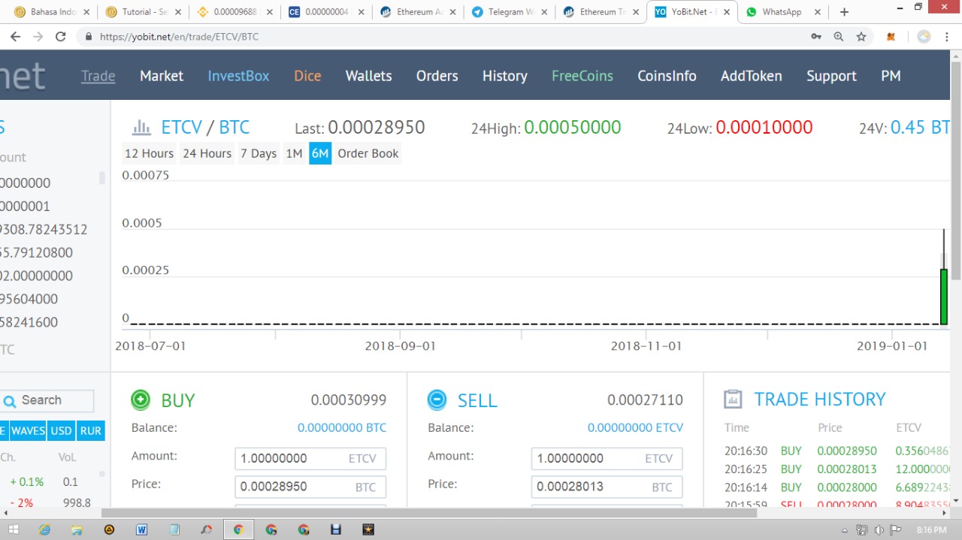Open the FreeCoins page
Screen dimensions: 962x540
[x=582, y=76]
